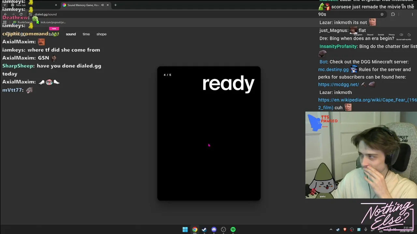
Task: Open the RustleSearch bookmark
Action: pos(23,22)
